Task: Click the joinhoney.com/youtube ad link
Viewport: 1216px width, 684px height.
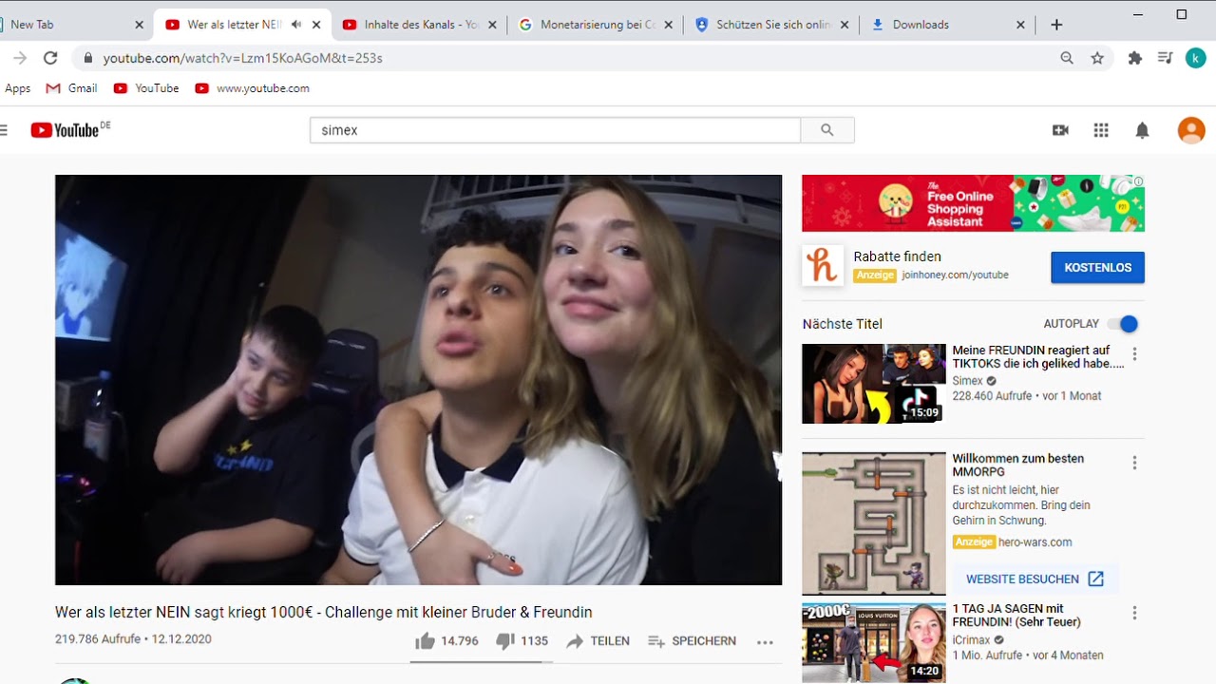Action: (955, 275)
